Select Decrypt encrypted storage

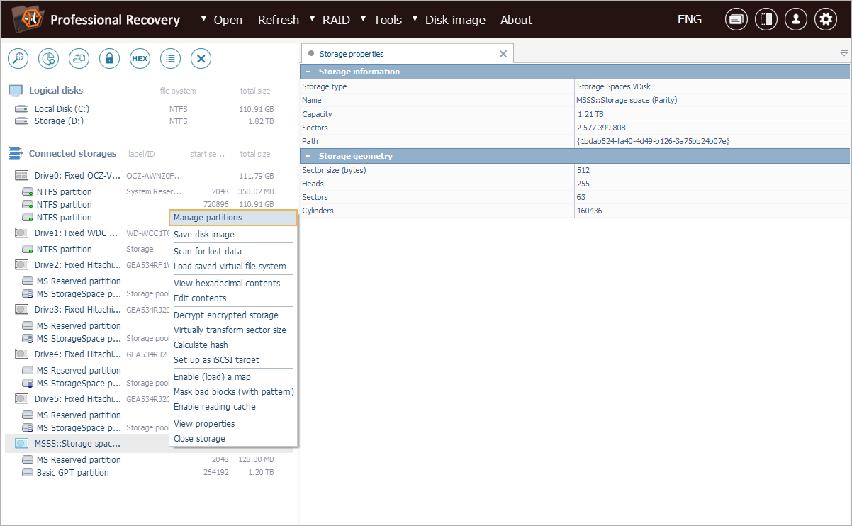click(x=233, y=315)
